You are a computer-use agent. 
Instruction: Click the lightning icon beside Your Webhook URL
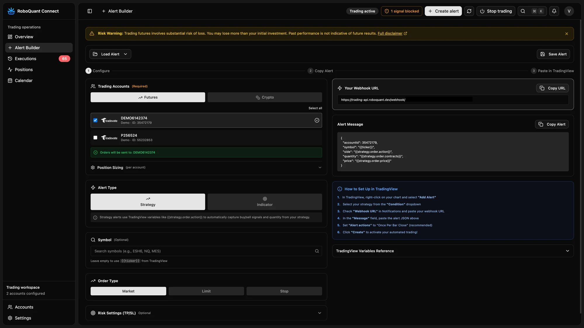tap(340, 88)
